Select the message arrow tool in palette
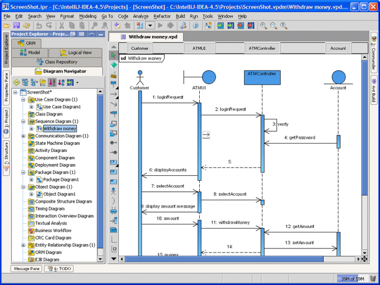380x285 pixels. pos(113,94)
